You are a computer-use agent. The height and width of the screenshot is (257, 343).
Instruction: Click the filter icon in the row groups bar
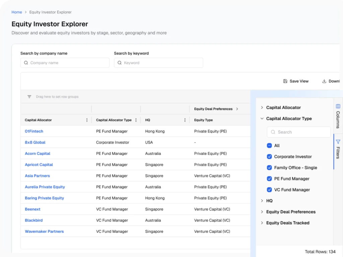(x=29, y=97)
